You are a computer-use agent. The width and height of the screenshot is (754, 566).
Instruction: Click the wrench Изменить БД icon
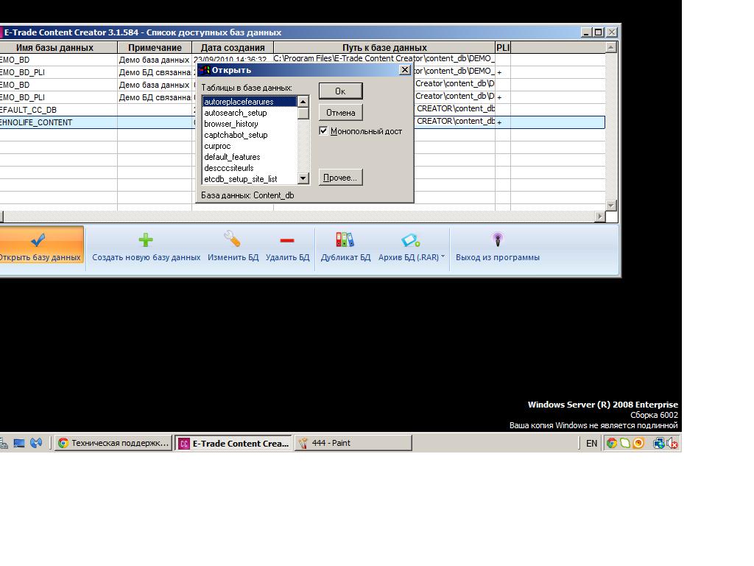(232, 239)
